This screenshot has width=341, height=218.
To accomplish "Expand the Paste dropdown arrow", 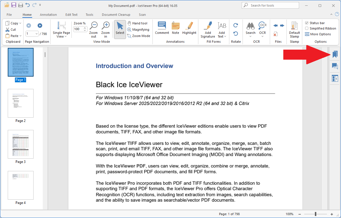I will (x=21, y=36).
